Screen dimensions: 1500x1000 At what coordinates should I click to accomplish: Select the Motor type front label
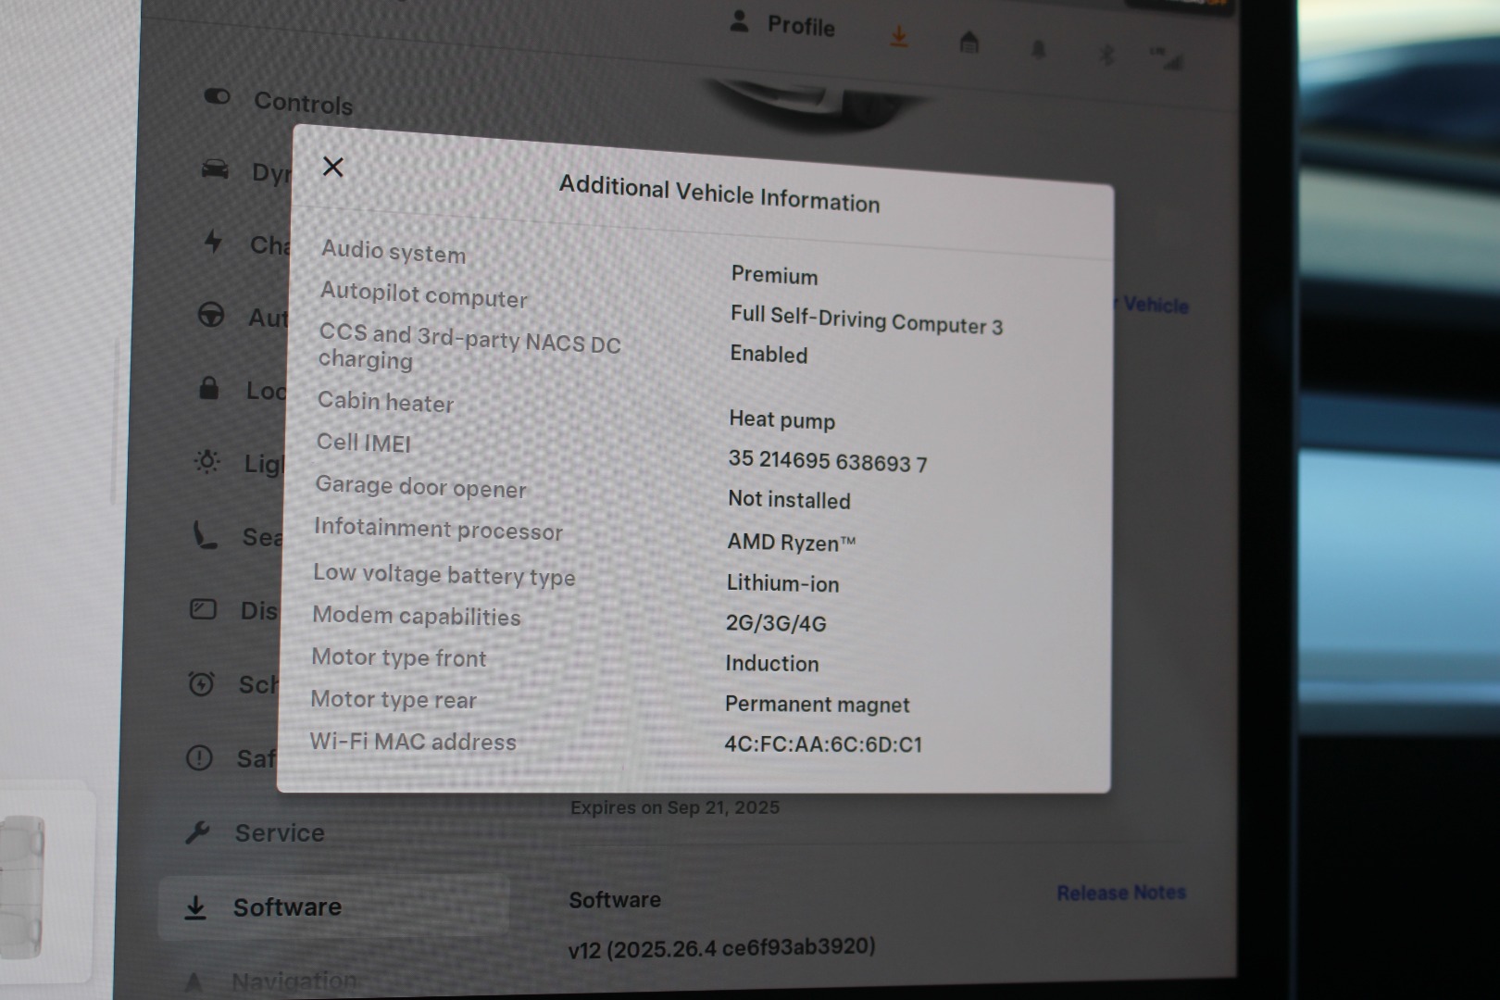pyautogui.click(x=398, y=657)
